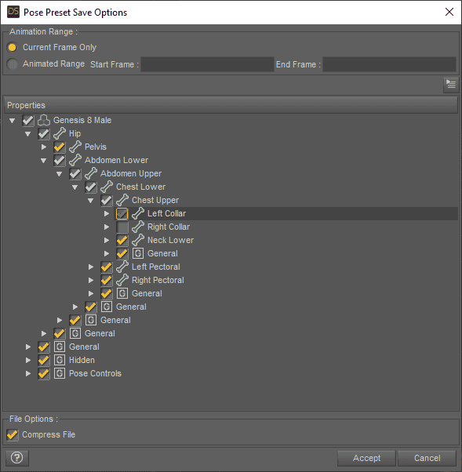462x472 pixels.
Task: Click the Abdomen Upper bone icon
Action: click(x=91, y=173)
